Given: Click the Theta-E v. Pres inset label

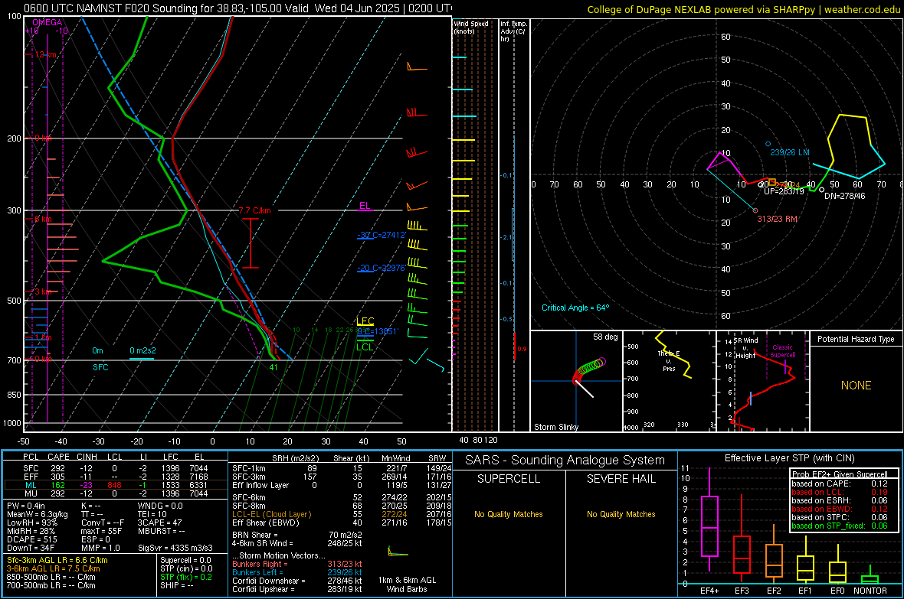Looking at the screenshot, I should pos(669,361).
